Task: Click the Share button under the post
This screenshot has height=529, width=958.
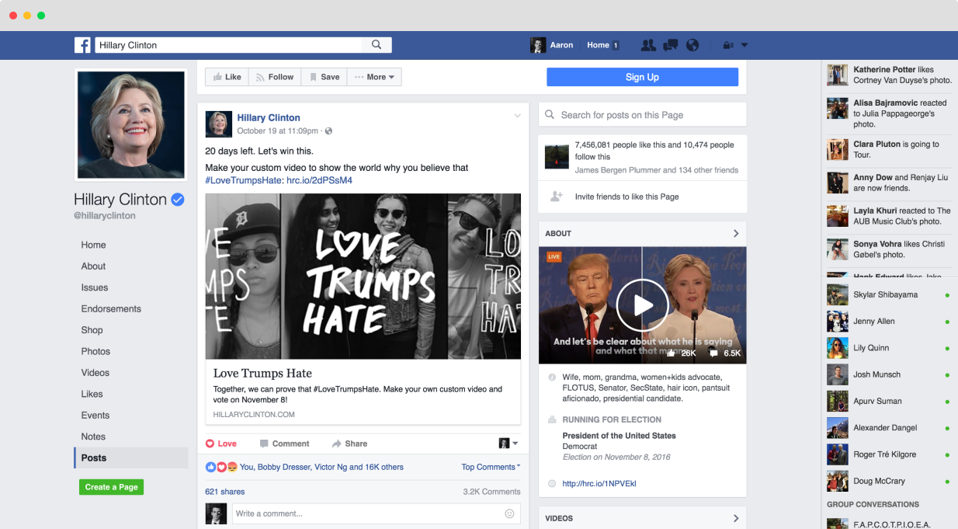Action: coord(349,444)
